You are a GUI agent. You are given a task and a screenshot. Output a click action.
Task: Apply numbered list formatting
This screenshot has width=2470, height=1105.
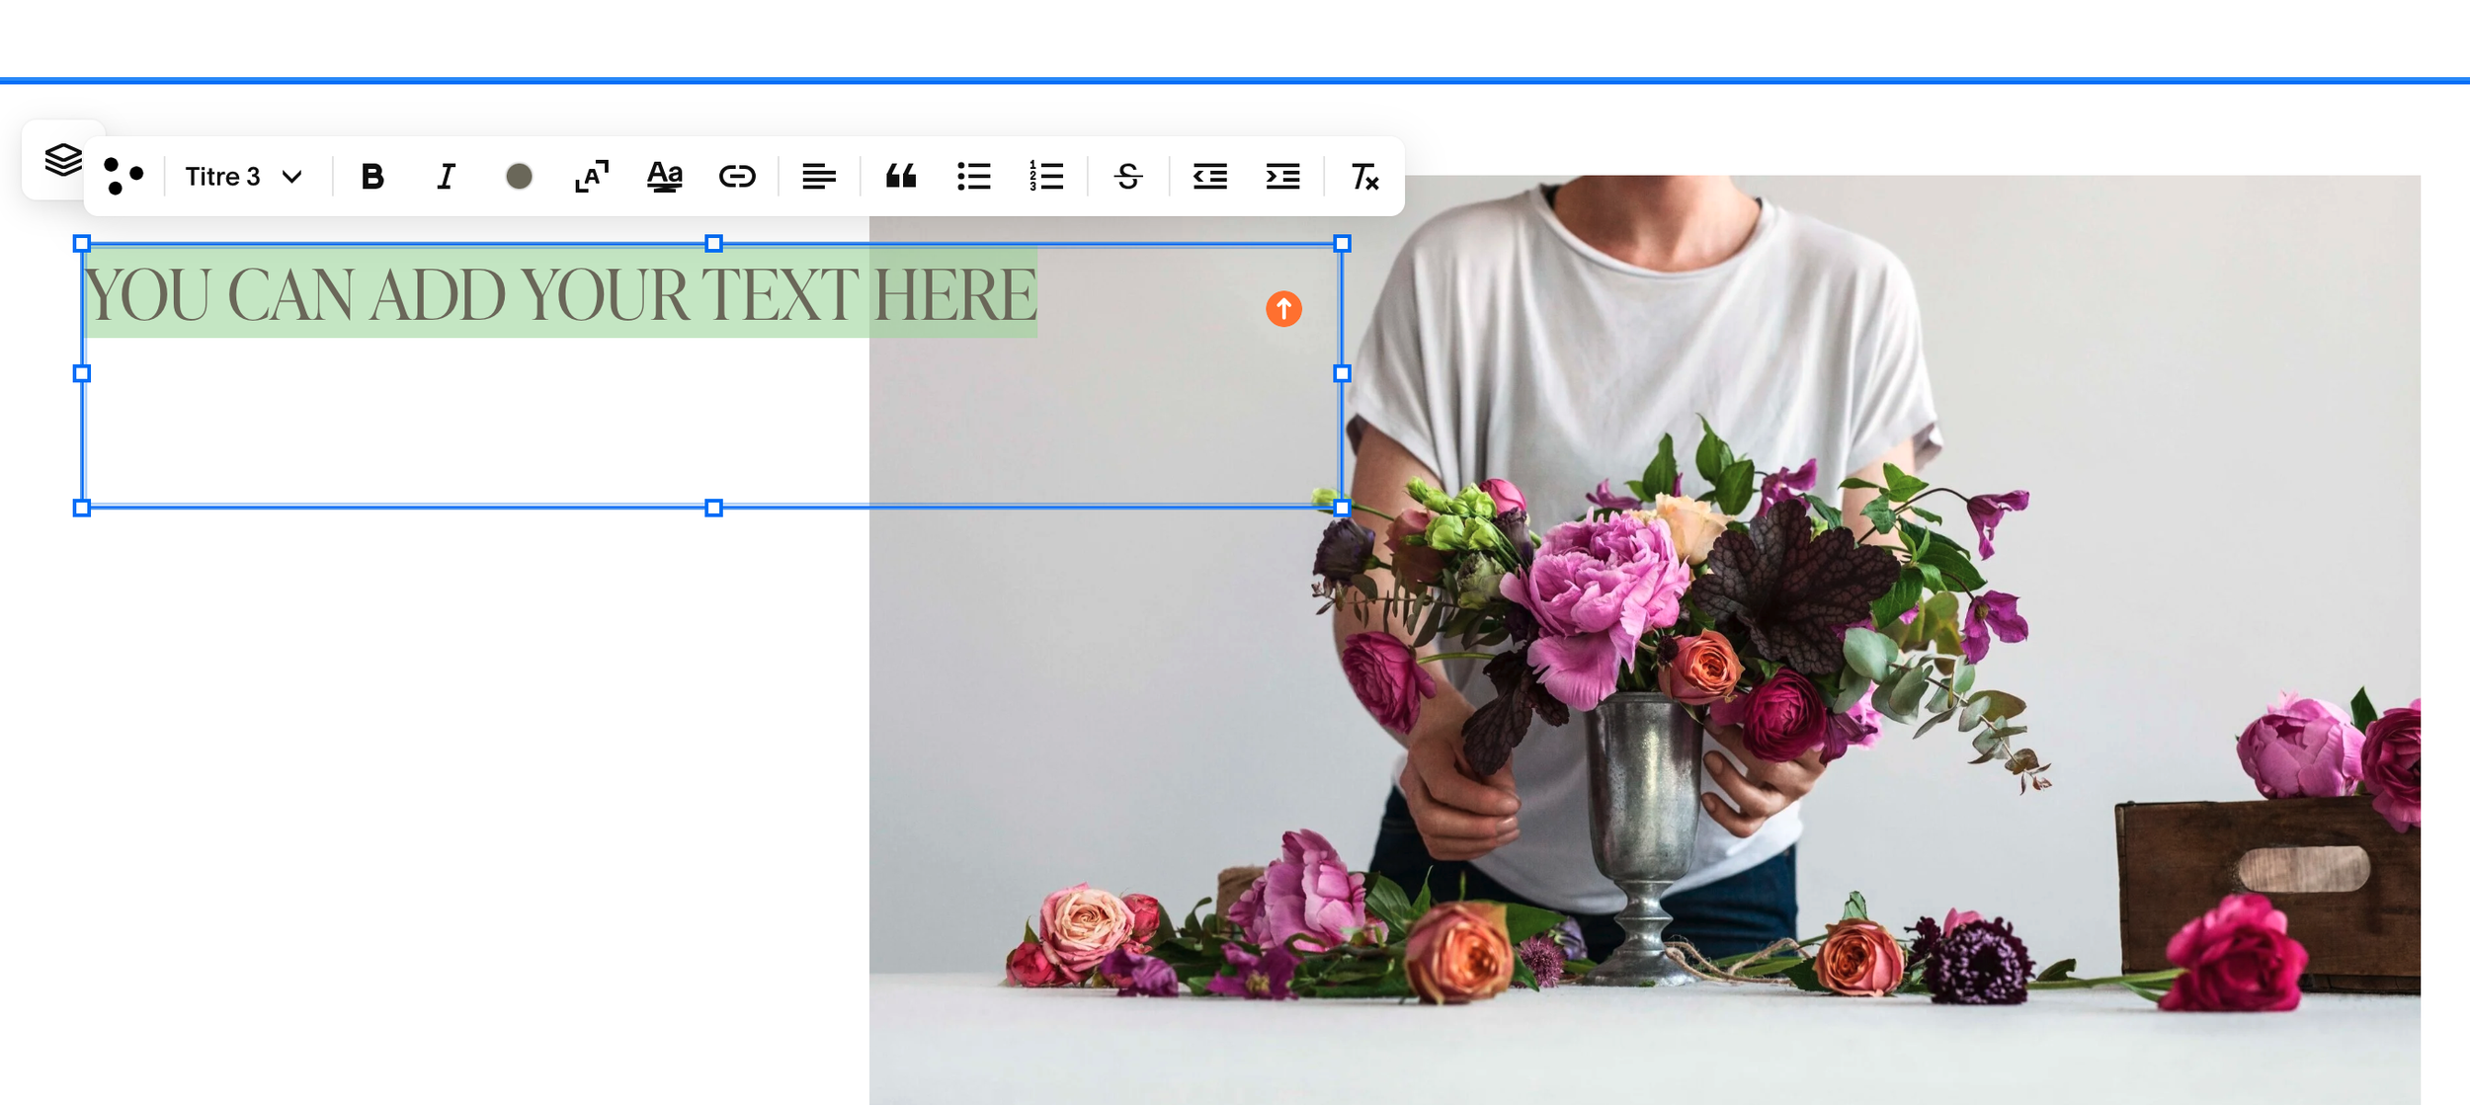(1046, 177)
